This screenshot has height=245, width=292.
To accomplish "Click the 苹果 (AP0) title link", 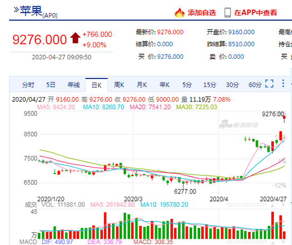I will 36,12.
